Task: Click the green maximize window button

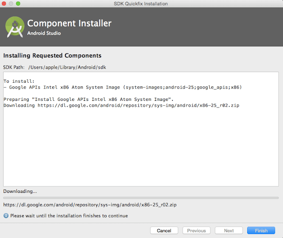Action: pos(18,4)
